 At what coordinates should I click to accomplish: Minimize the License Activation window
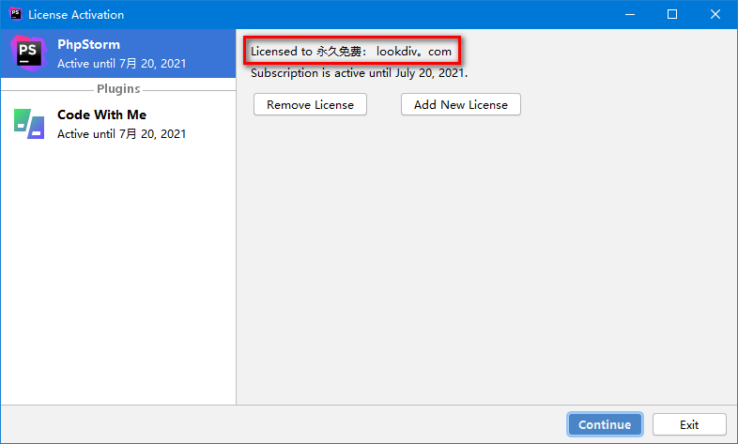(x=630, y=15)
